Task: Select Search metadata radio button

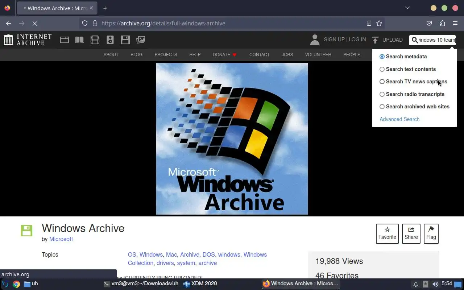Action: (382, 57)
